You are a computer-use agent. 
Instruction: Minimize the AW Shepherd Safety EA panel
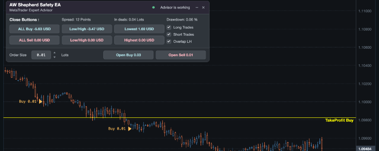pos(197,8)
